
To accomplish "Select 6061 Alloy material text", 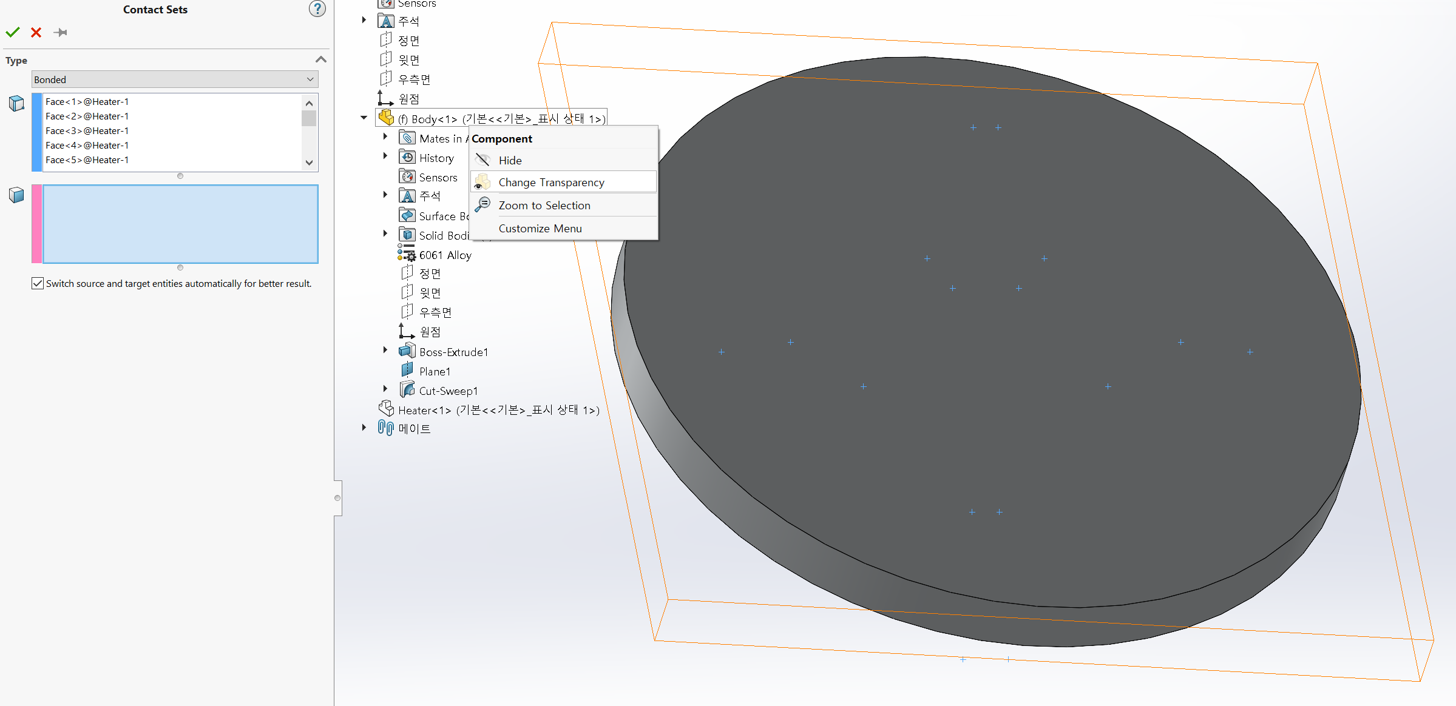I will point(445,255).
